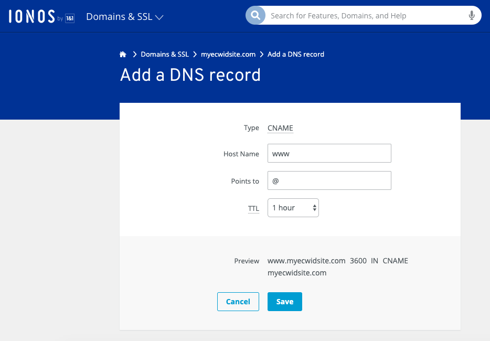Click the myecwidsite.com breadcrumb link
This screenshot has height=341, width=490.
pyautogui.click(x=228, y=54)
